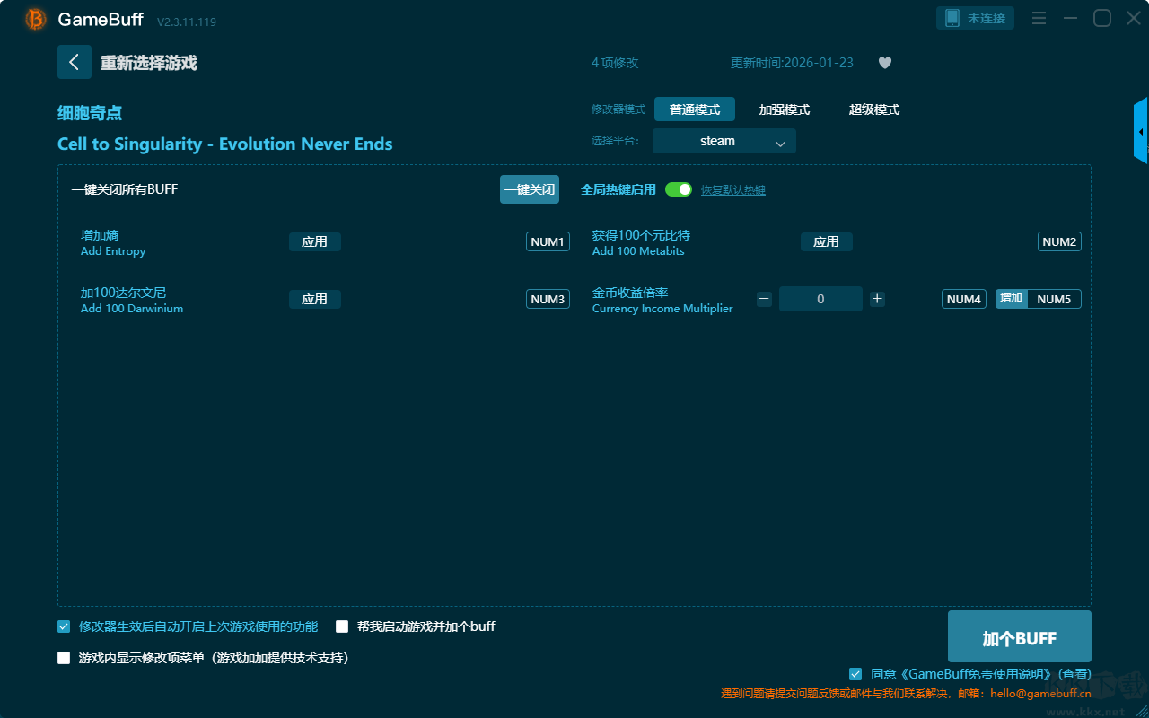Switch to 加强模式 trainer mode
This screenshot has height=718, width=1149.
pos(785,109)
